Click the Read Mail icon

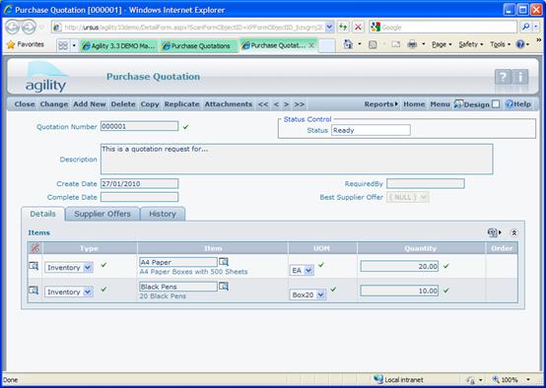395,44
